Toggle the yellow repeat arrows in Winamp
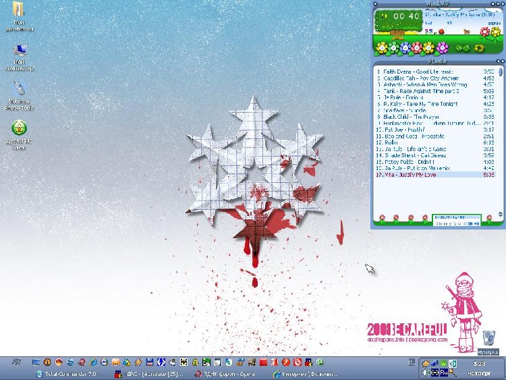506x380 pixels. tap(479, 48)
